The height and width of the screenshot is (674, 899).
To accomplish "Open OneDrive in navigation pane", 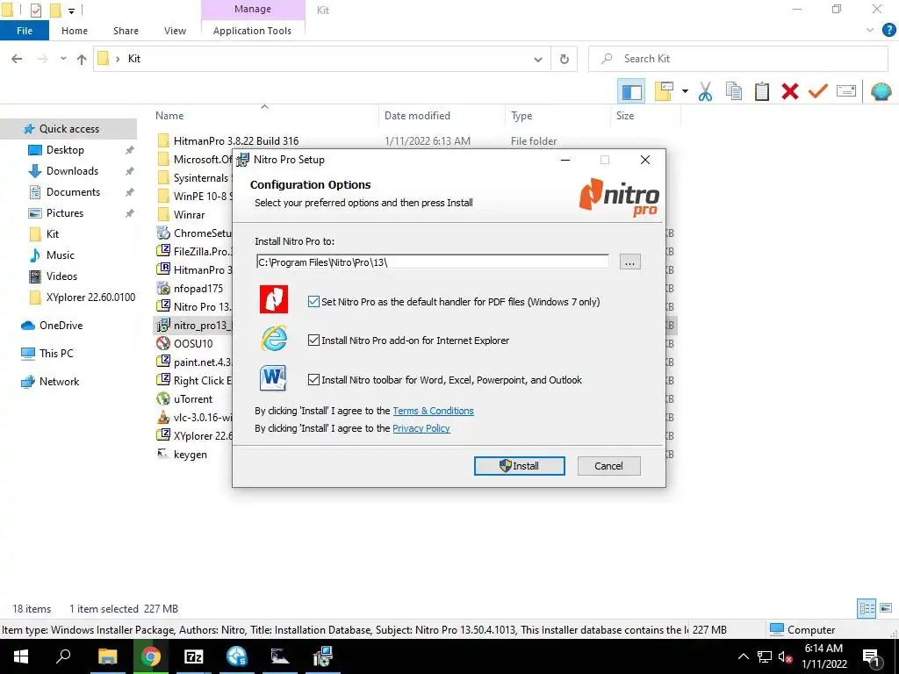I will coord(61,326).
